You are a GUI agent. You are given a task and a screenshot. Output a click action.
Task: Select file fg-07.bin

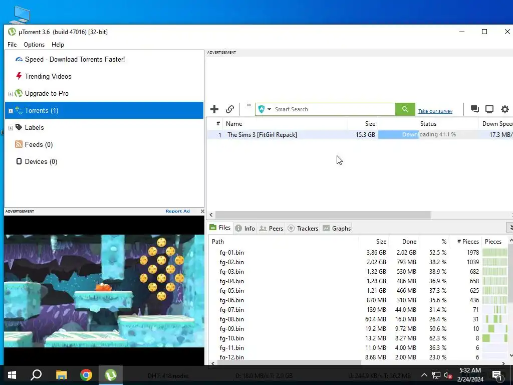click(231, 309)
